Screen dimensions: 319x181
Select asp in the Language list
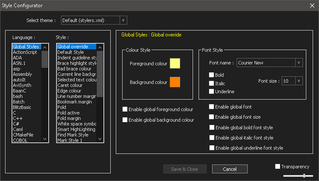pyautogui.click(x=27, y=69)
